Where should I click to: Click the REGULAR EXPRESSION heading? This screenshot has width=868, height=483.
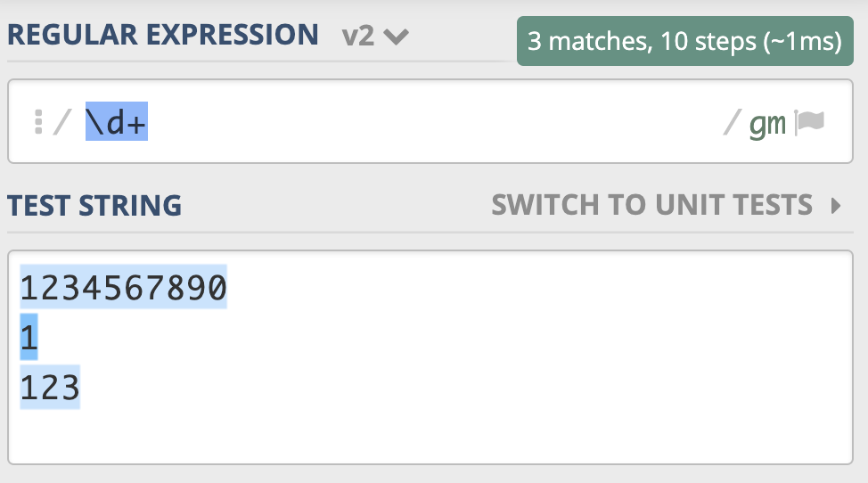(163, 35)
